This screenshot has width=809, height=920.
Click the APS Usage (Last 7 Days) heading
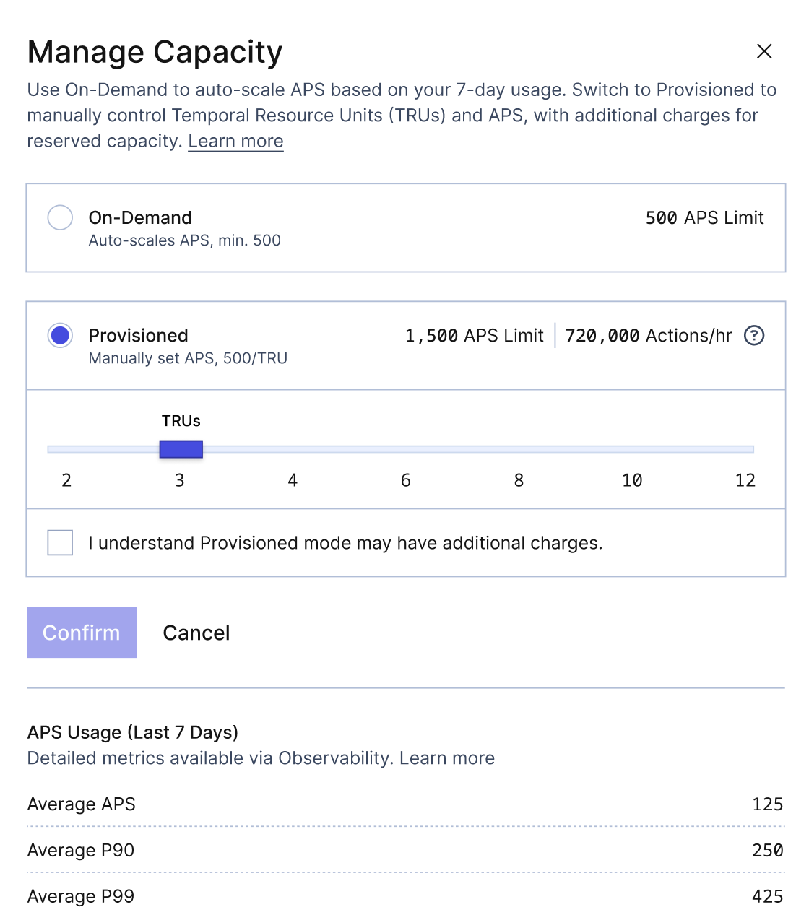click(x=132, y=732)
